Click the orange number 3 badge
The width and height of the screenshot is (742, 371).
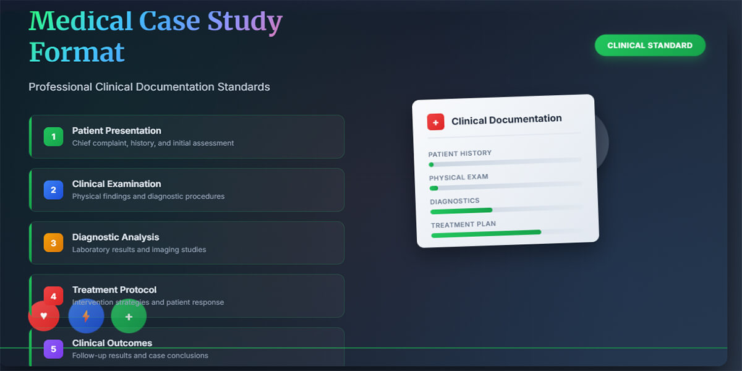click(53, 242)
